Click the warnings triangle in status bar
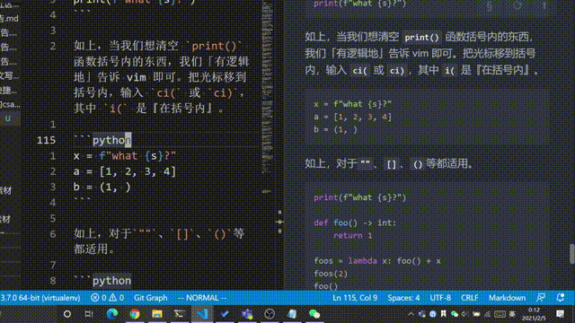The width and height of the screenshot is (575, 323). 112,298
